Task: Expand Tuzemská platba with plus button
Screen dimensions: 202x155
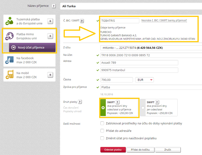Action: [x=50, y=21]
